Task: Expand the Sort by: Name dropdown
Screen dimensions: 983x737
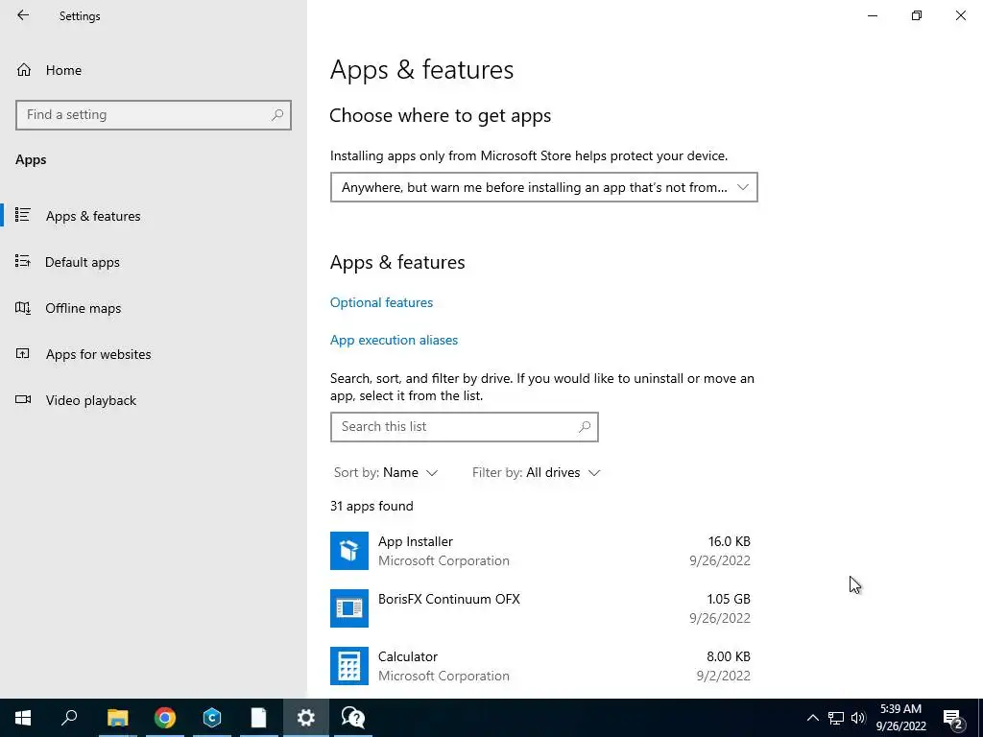Action: coord(386,472)
